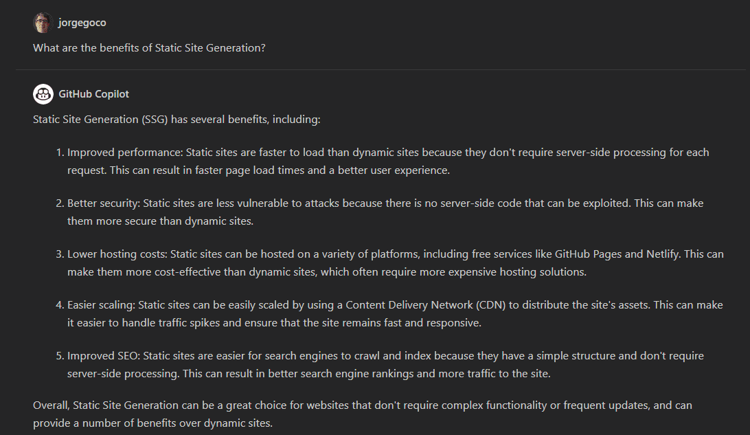Click list item 1 Improved performance
This screenshot has width=750, height=435.
point(382,161)
